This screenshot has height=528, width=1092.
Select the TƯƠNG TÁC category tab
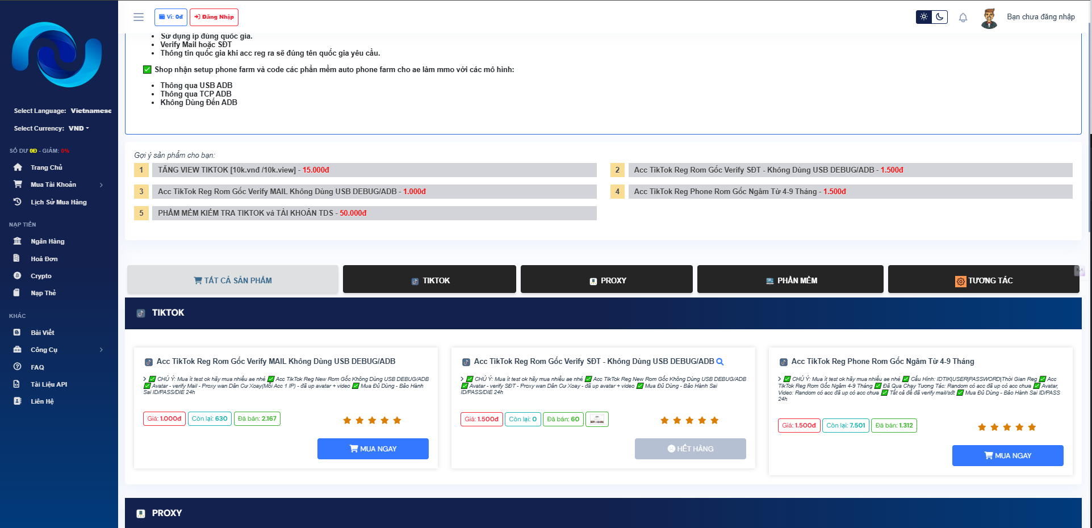tap(984, 279)
